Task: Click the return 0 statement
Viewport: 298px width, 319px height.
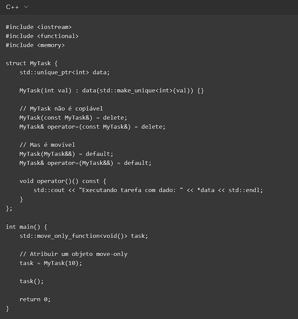Action: pyautogui.click(x=35, y=299)
